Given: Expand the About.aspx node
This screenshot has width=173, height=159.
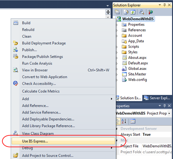Looking at the screenshot, I should (x=117, y=58).
